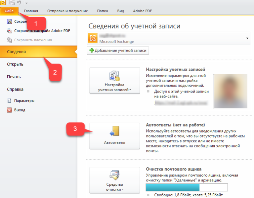The image size is (254, 198).
Task: Click the blurred user profile photo
Action: coord(230,91)
